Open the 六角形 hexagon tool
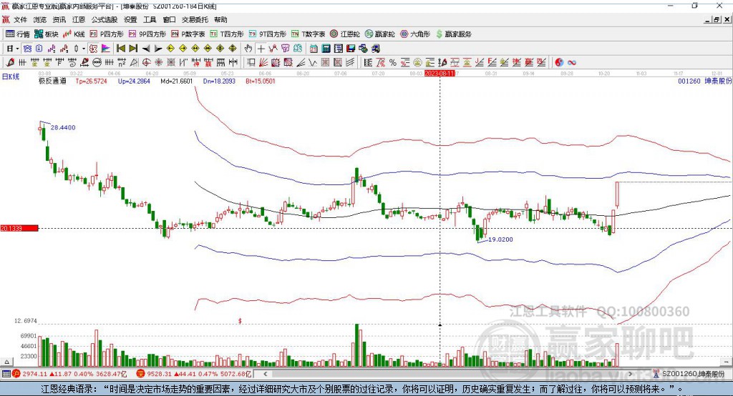 [415, 34]
